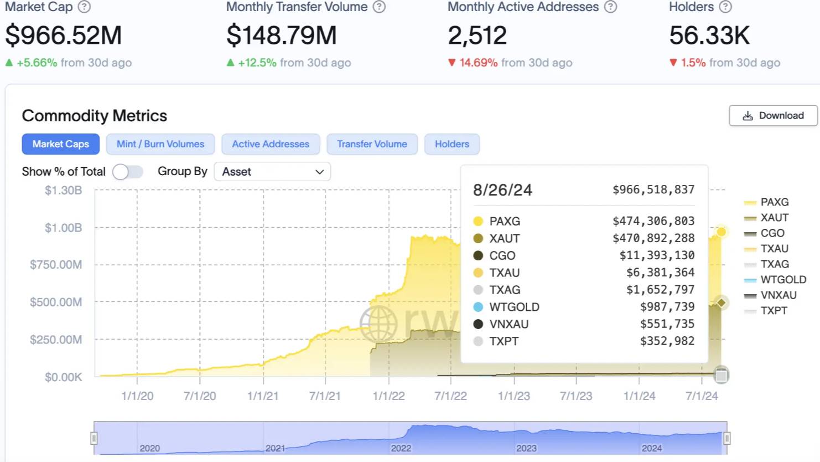The image size is (820, 462).
Task: Open the Active Addresses tab
Action: pos(271,144)
